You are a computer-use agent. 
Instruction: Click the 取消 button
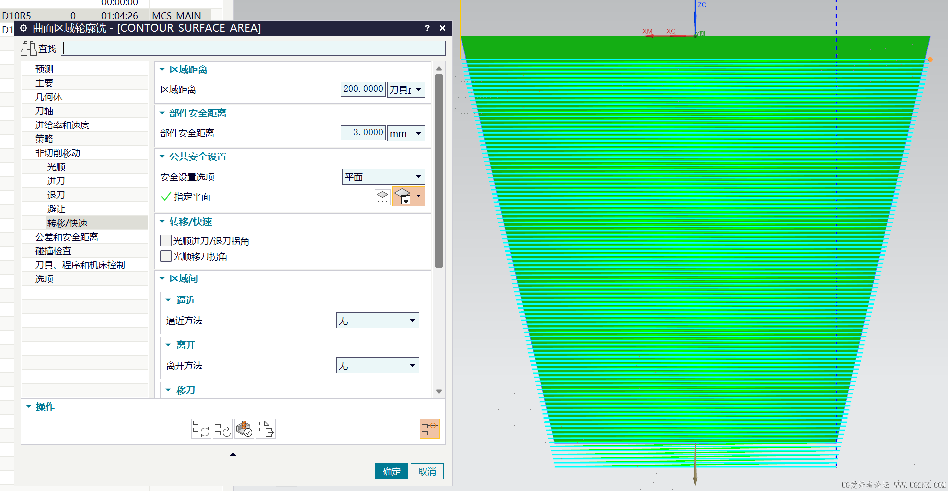tap(427, 471)
